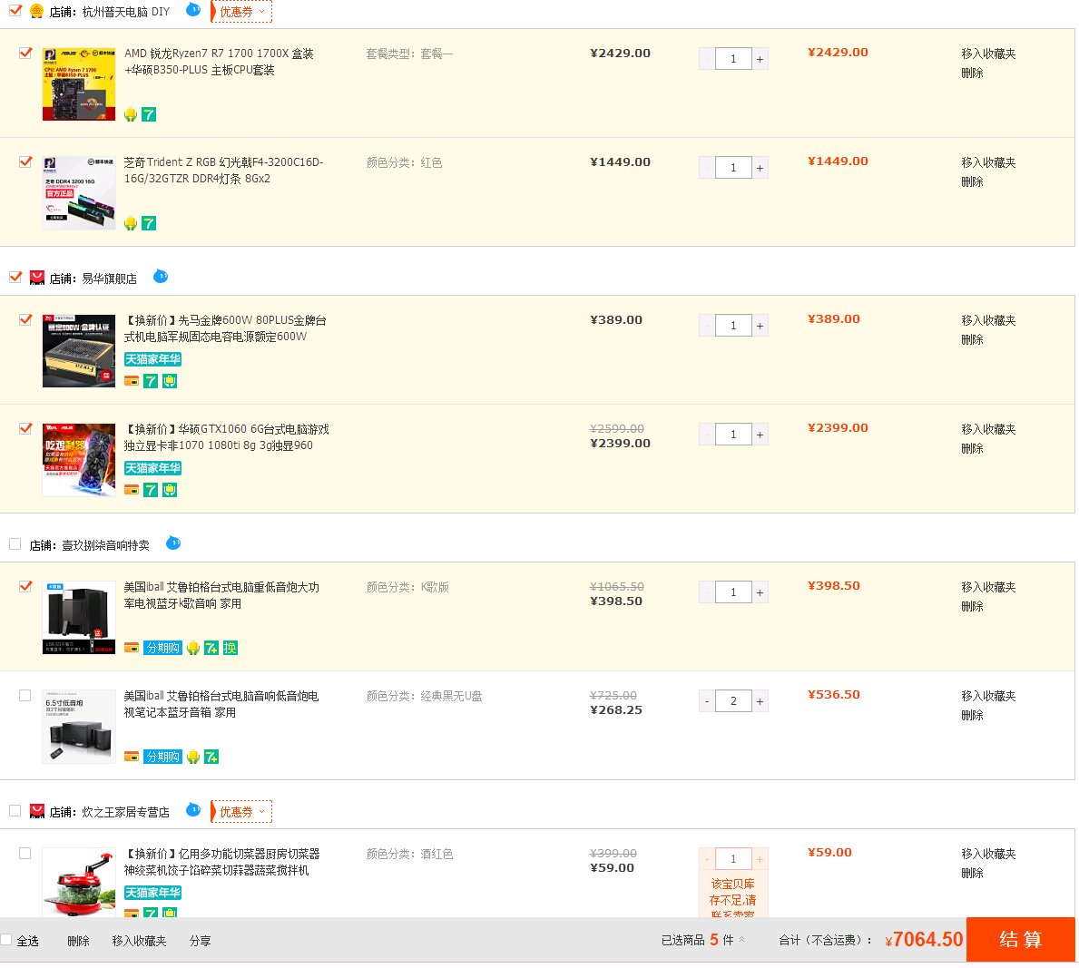
Task: Click the 7+ return icon under iball 经典黑无U盘 speaker
Action: pyautogui.click(x=211, y=757)
